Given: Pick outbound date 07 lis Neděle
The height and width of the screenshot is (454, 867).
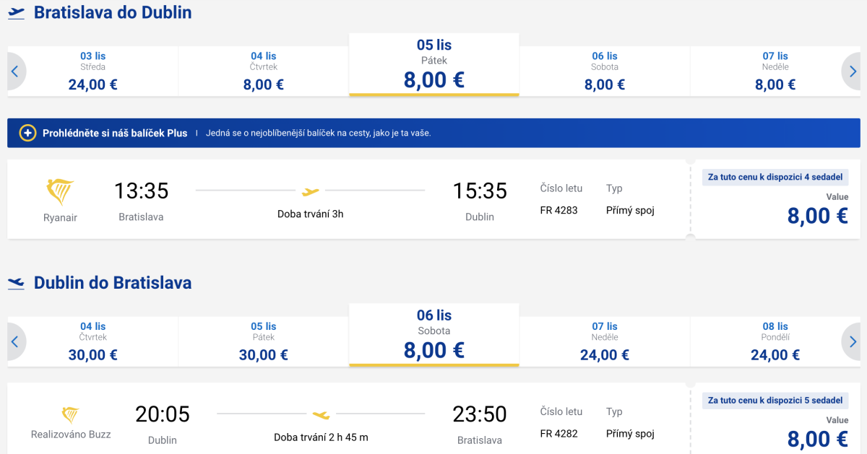Looking at the screenshot, I should [775, 71].
